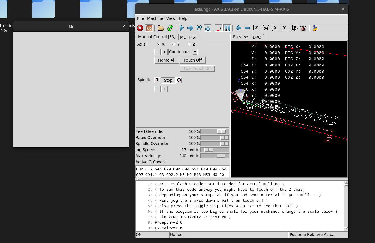Close the tk window

click(124, 26)
